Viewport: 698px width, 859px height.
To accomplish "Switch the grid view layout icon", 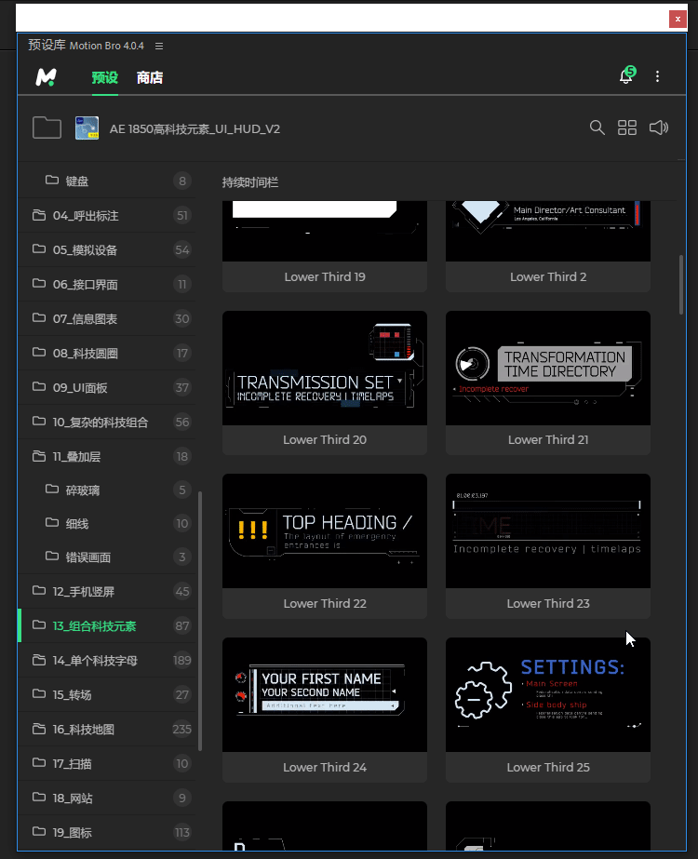I will [x=627, y=128].
